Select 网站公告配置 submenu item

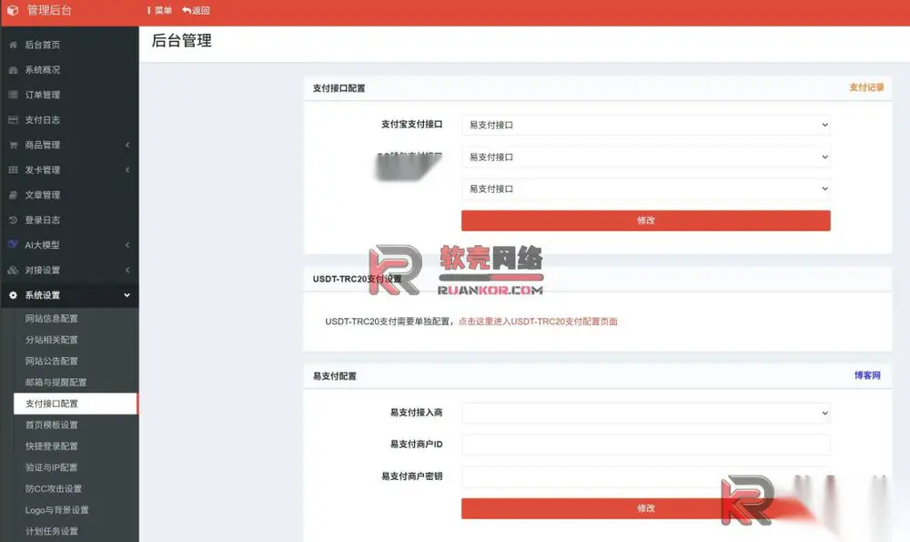coord(51,361)
